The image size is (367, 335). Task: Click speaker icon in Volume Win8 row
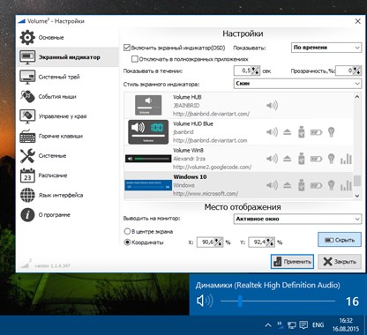272,159
